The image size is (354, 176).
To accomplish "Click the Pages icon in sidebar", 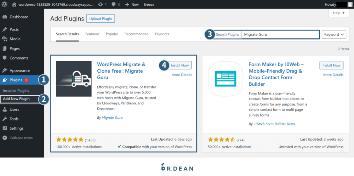I will (x=5, y=49).
